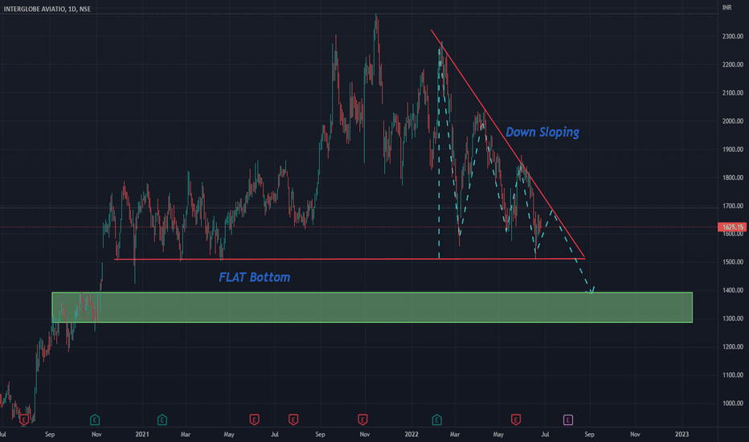Click the 1800.00 price axis label

click(733, 178)
